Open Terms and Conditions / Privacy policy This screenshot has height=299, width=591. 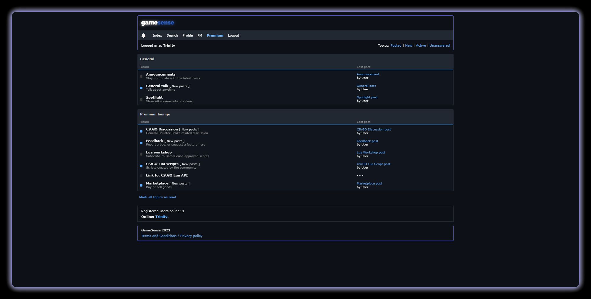click(172, 236)
